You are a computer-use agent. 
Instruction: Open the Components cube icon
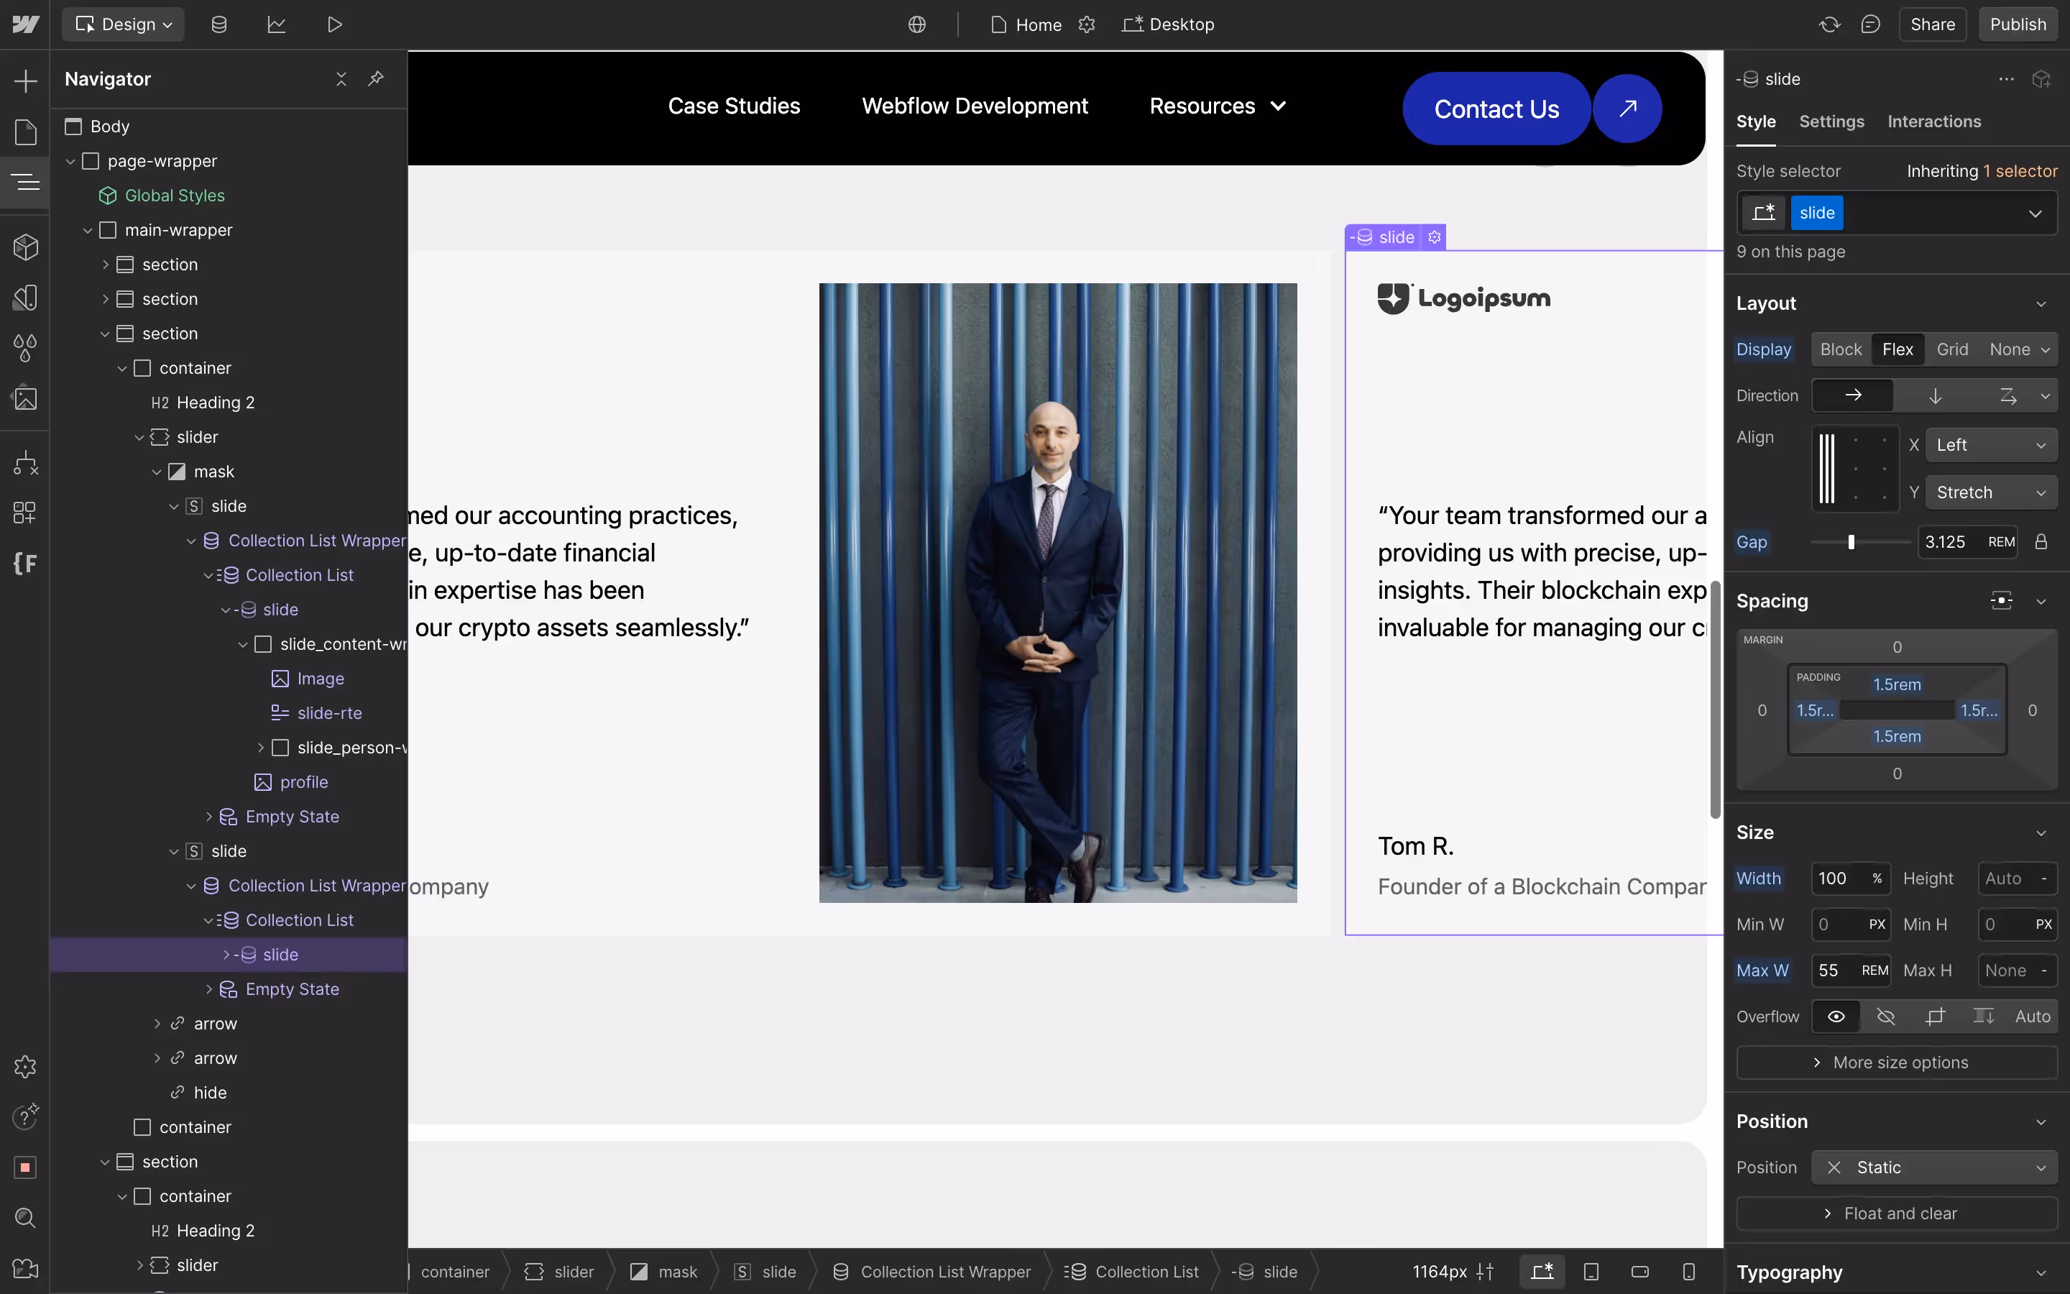click(26, 247)
